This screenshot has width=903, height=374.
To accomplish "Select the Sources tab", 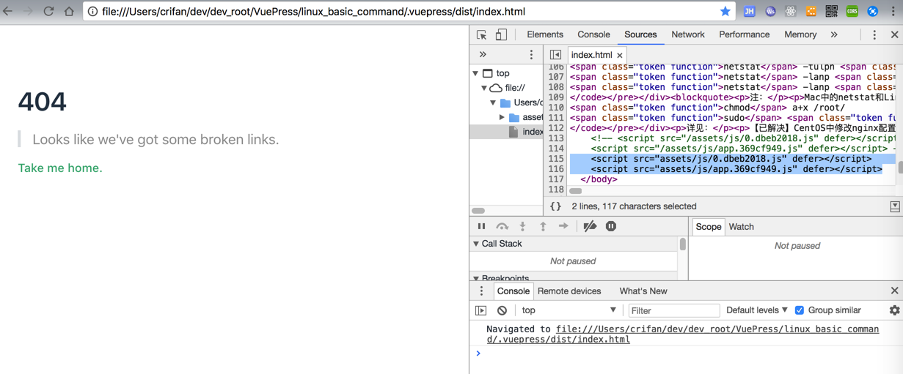I will point(640,34).
